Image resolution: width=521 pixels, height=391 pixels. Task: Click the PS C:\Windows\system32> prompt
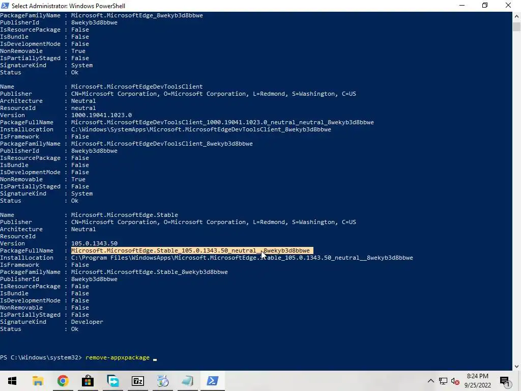[x=41, y=357]
